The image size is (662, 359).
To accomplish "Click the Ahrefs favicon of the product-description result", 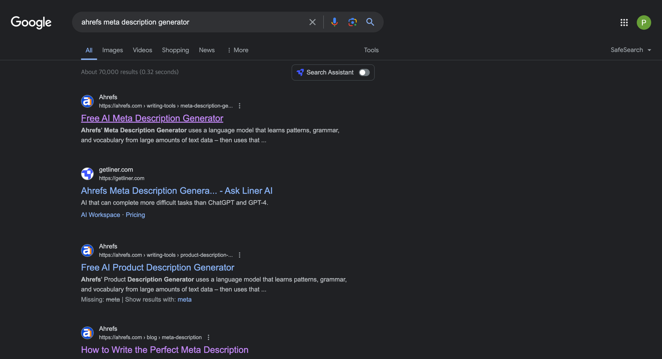I will pos(87,250).
